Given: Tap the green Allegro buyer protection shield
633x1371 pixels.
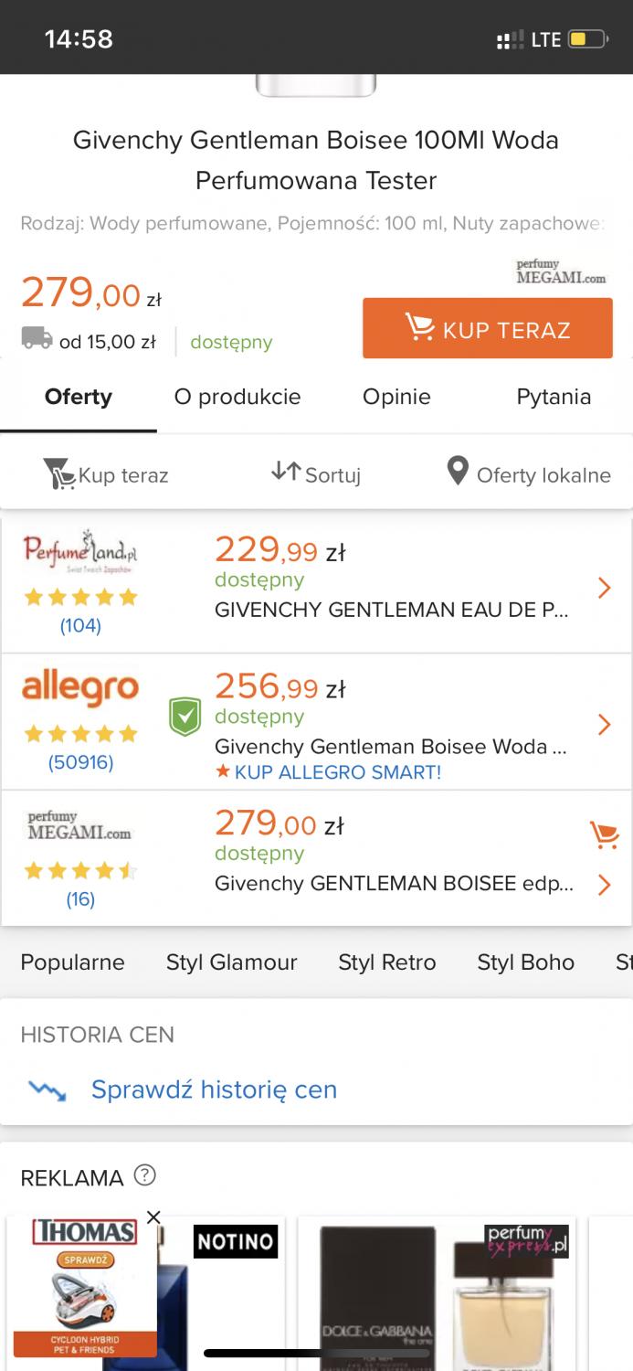Looking at the screenshot, I should point(185,717).
